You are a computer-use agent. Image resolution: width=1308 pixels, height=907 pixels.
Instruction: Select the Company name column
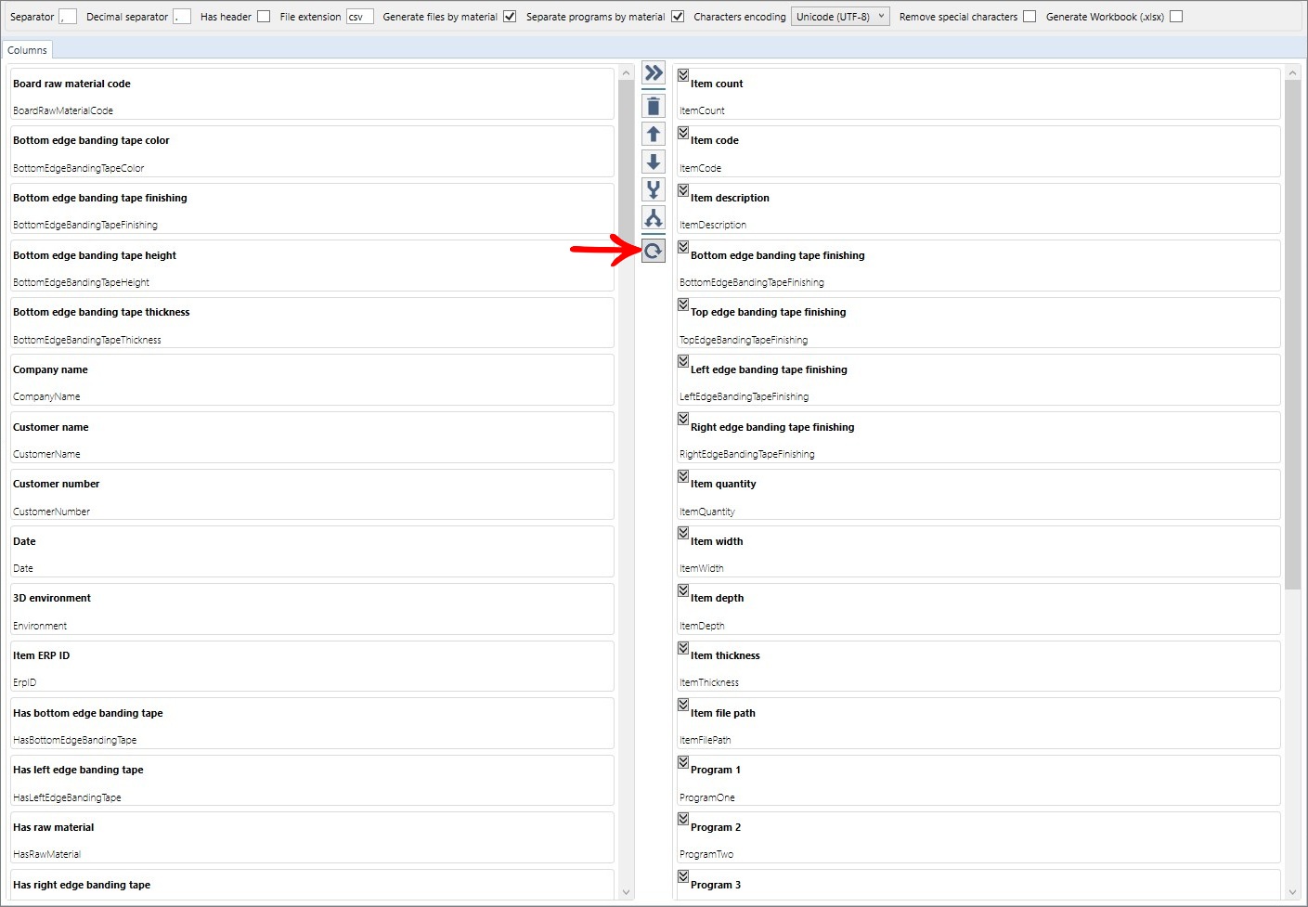pos(312,380)
